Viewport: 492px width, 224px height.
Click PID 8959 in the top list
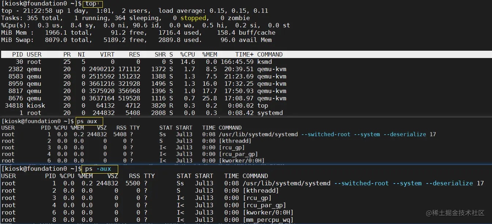(16, 84)
